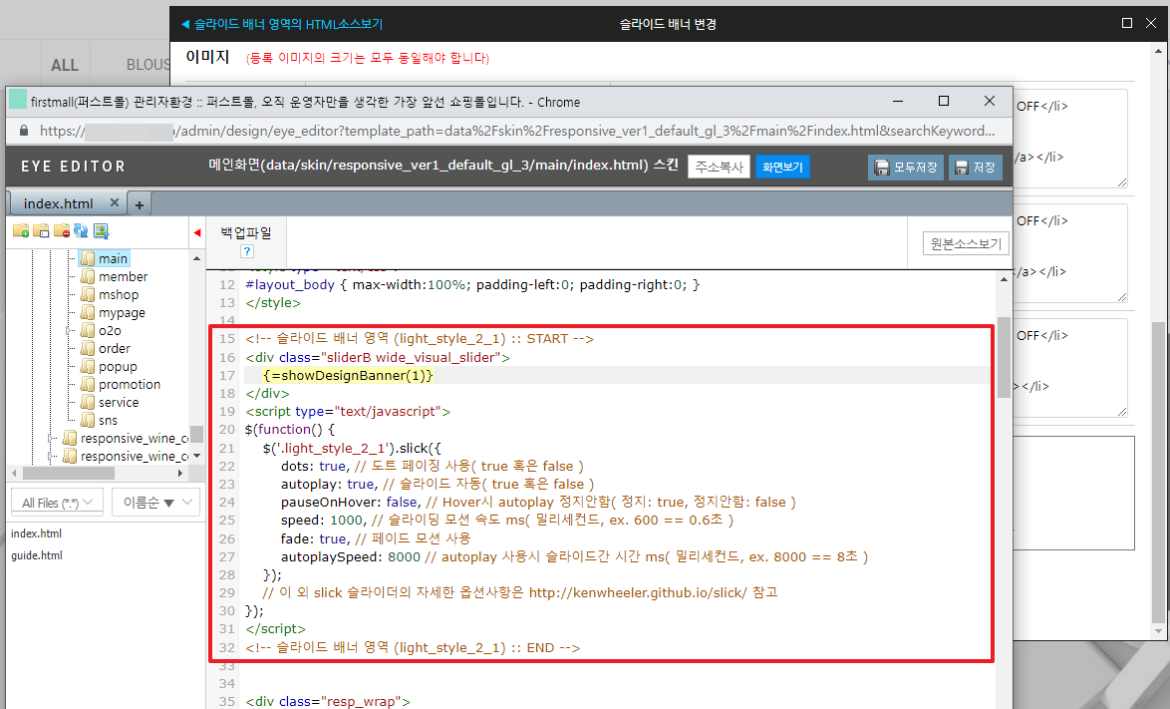Image resolution: width=1170 pixels, height=709 pixels.
Task: Select the promotion folder
Action: [x=130, y=384]
